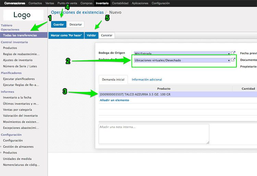Image resolution: width=257 pixels, height=176 pixels.
Task: Open Últimos inventarios report
Action: pyautogui.click(x=21, y=104)
